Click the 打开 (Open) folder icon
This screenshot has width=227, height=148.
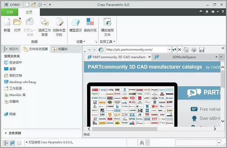[x=17, y=22]
